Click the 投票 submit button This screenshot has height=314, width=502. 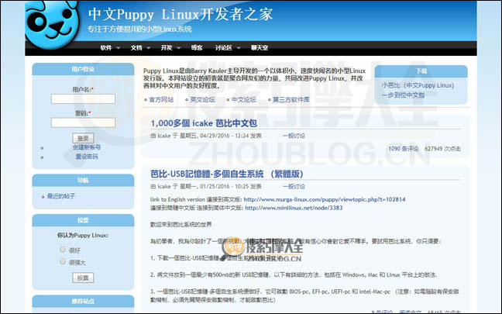coord(83,278)
